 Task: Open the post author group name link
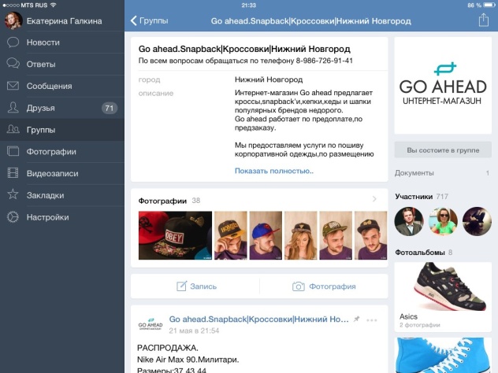(x=258, y=319)
